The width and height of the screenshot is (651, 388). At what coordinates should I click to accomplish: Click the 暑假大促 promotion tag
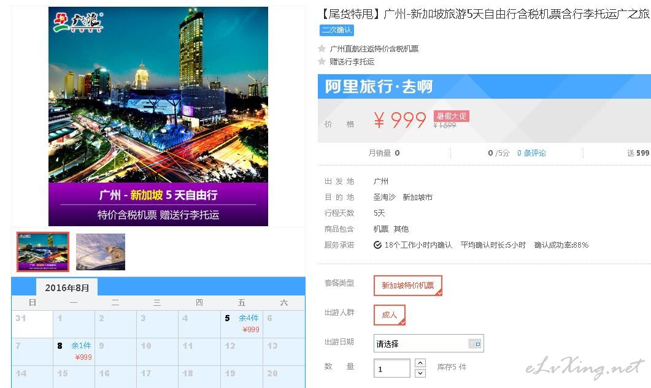pos(452,116)
